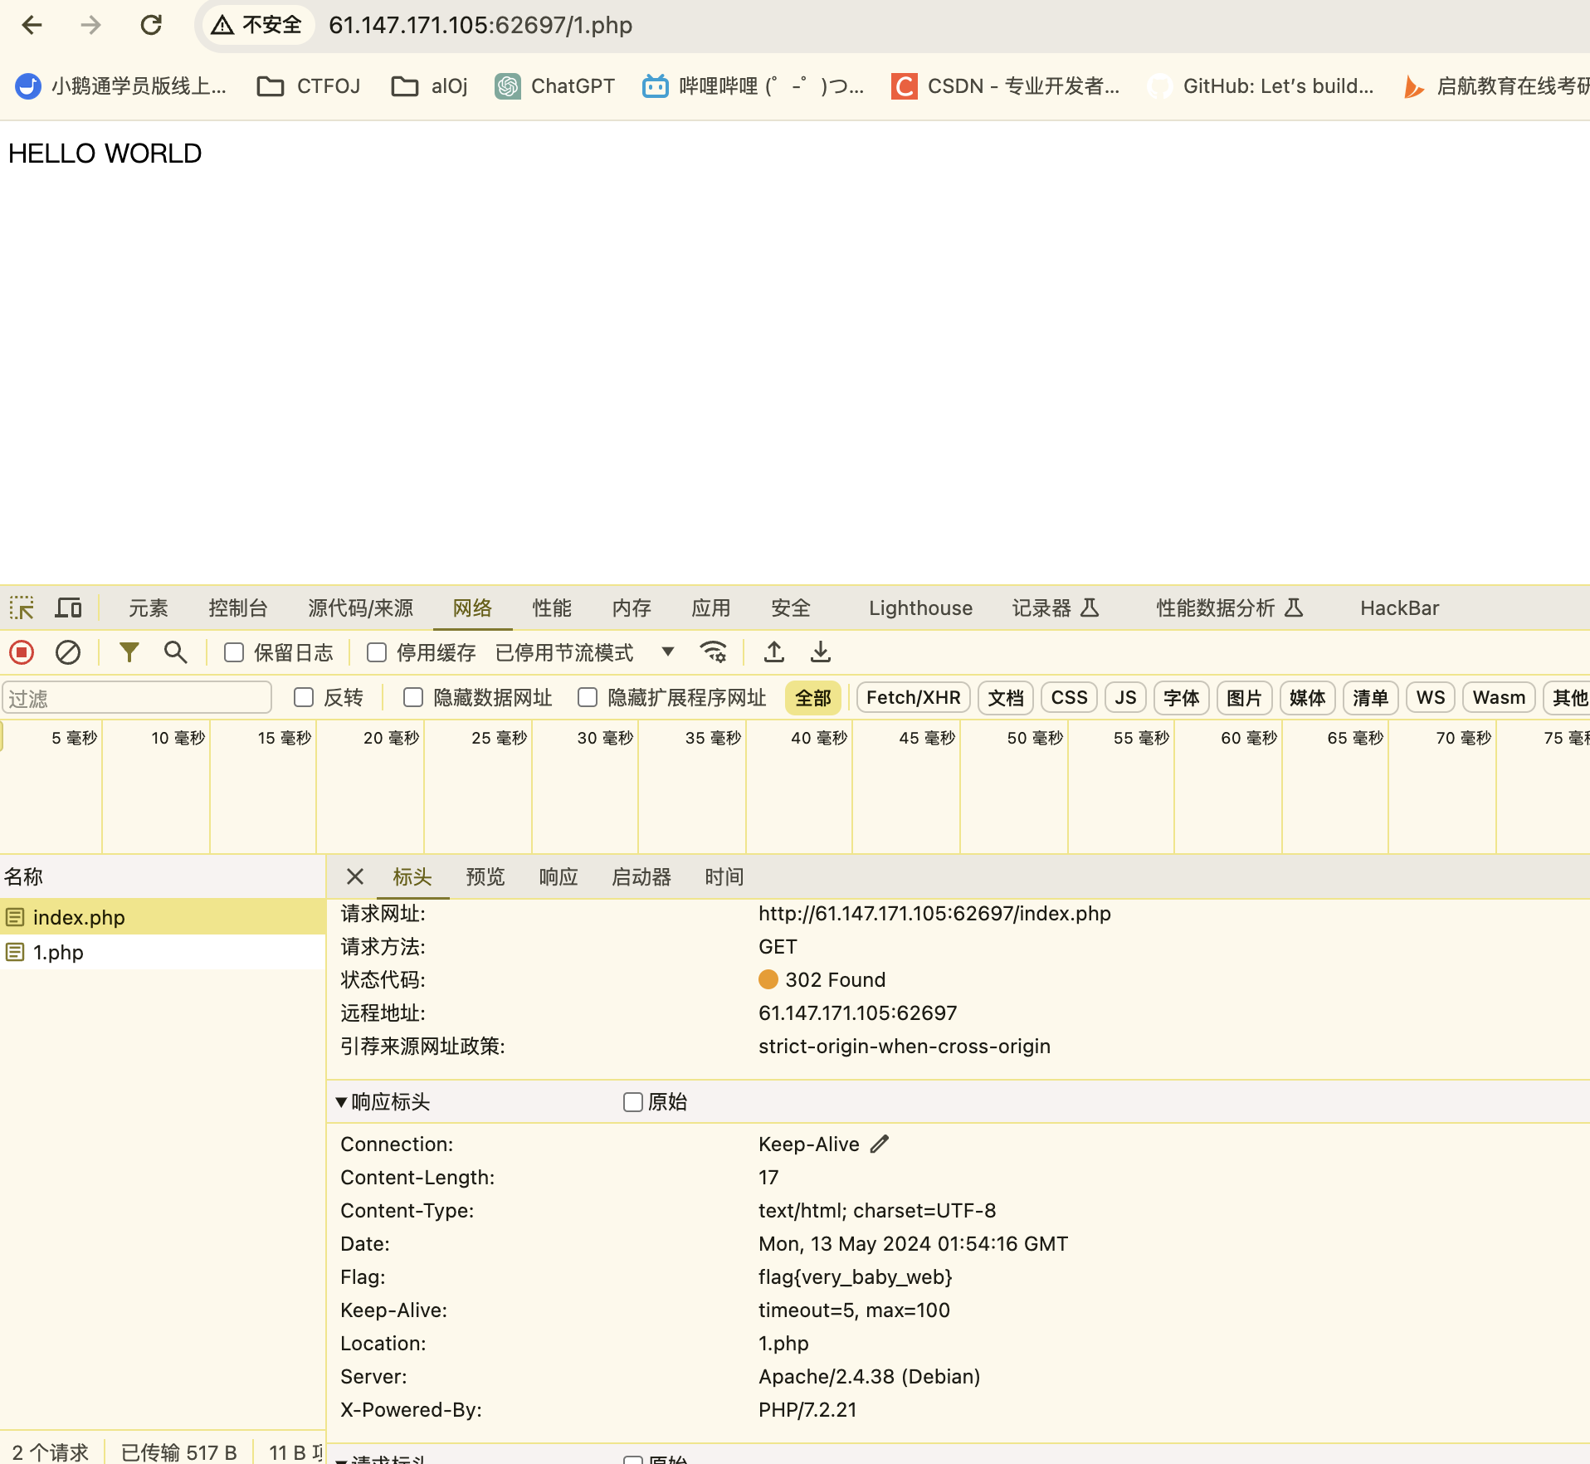Select the 网络 panel tab
Screen dimensions: 1590x1464
click(472, 608)
